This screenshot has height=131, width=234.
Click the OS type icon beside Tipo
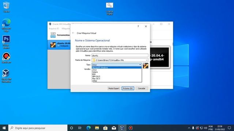click(146, 65)
